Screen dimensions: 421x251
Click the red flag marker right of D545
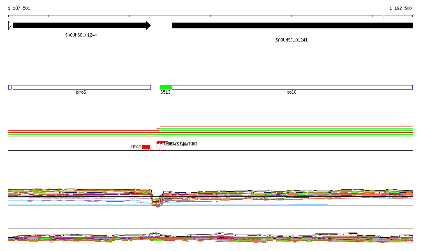click(161, 143)
